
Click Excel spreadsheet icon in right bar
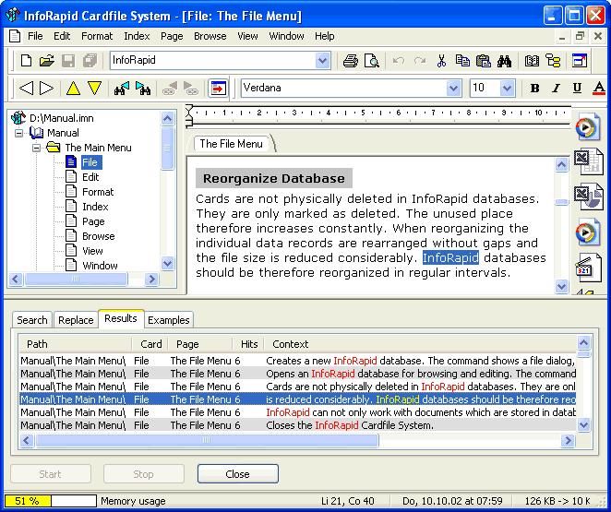[589, 161]
